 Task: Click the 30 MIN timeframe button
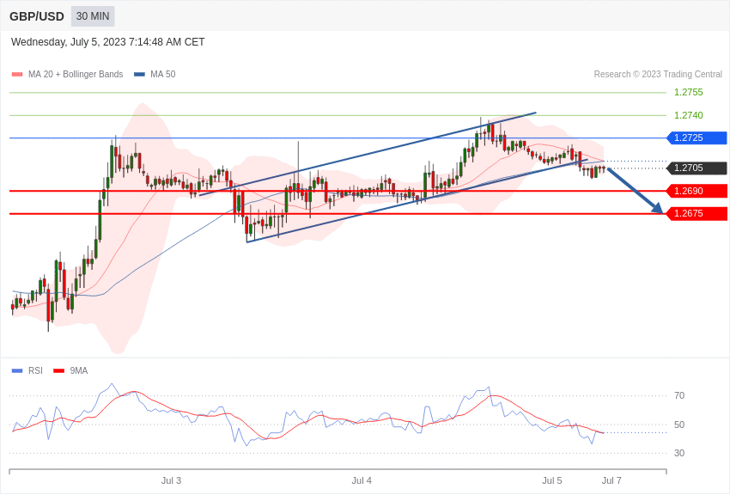point(93,16)
